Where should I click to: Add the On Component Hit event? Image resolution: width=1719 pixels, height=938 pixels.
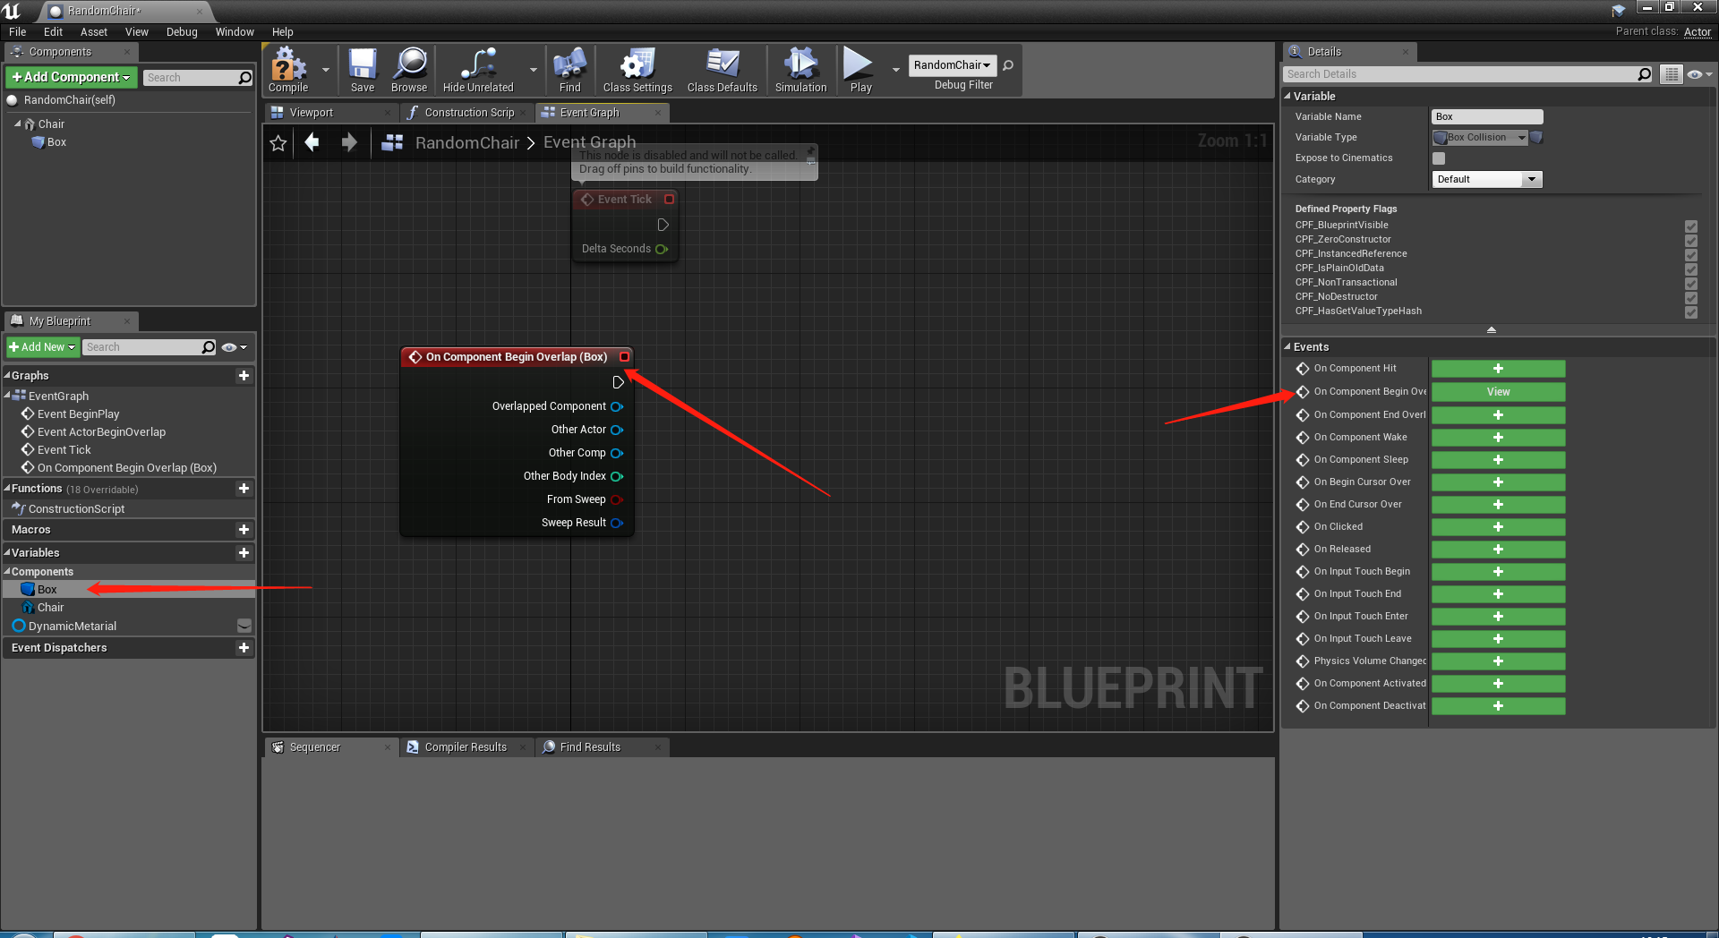pyautogui.click(x=1498, y=368)
